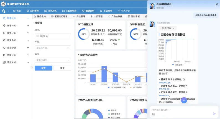
Task: Click the cube icon beside the home menu
Action: pos(4,11)
